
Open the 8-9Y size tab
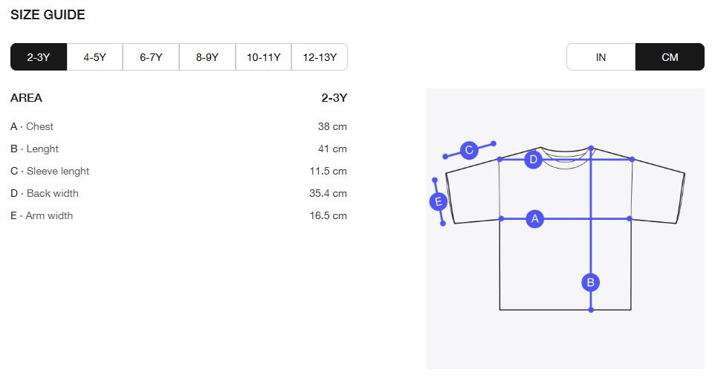207,57
